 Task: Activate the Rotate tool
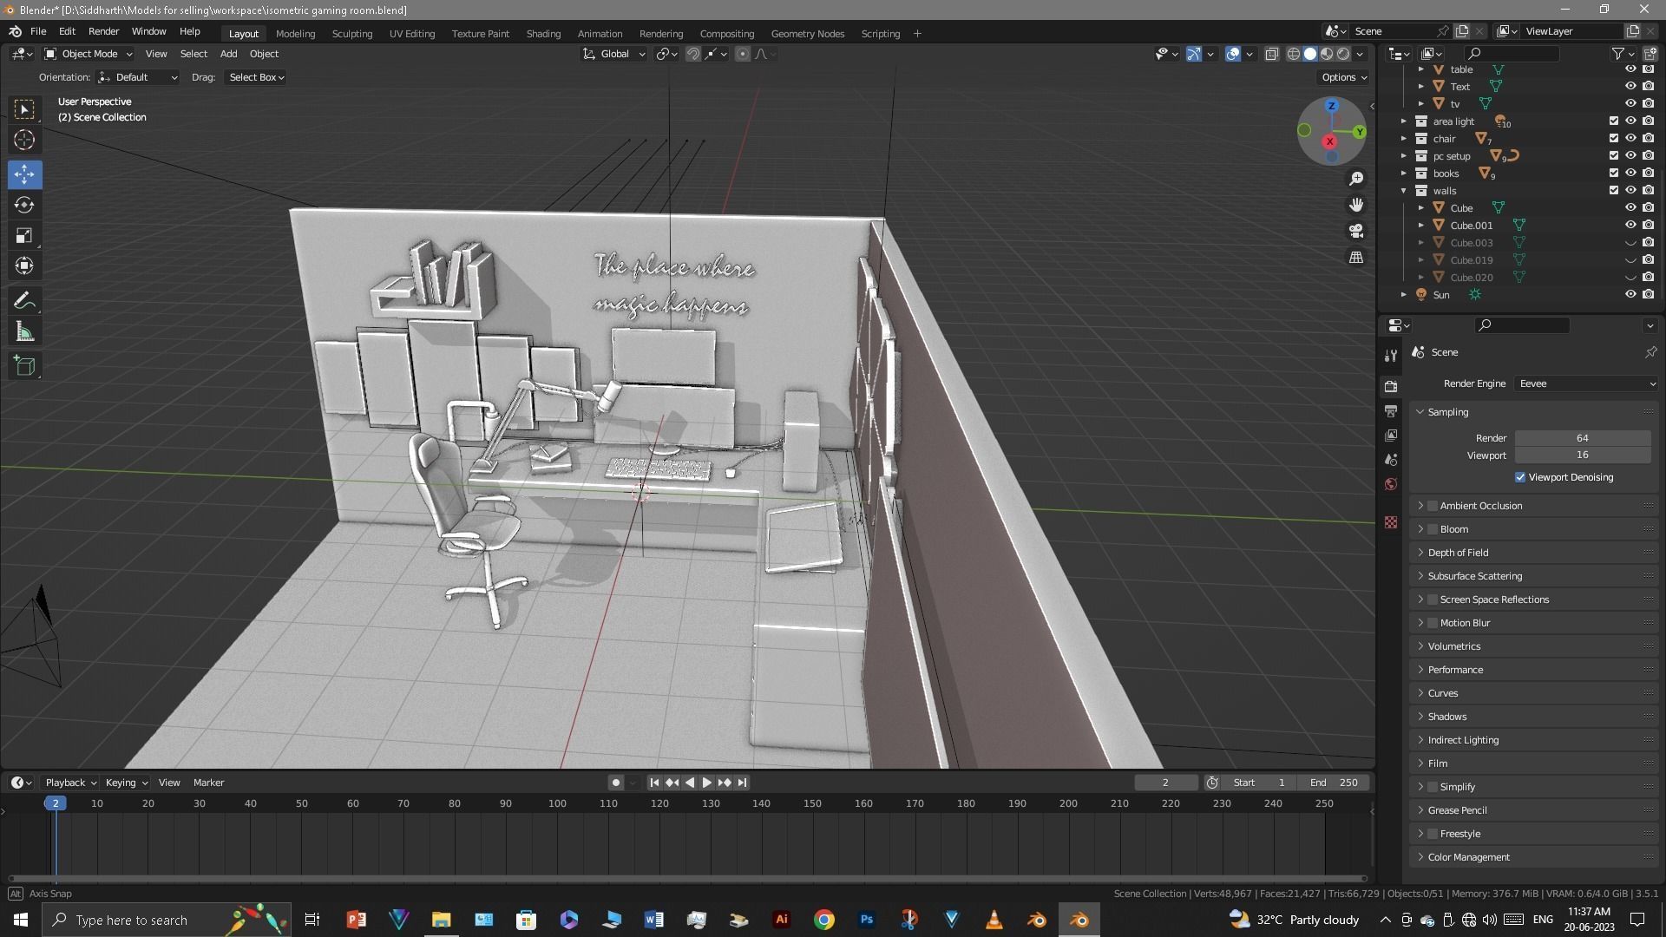pos(24,205)
